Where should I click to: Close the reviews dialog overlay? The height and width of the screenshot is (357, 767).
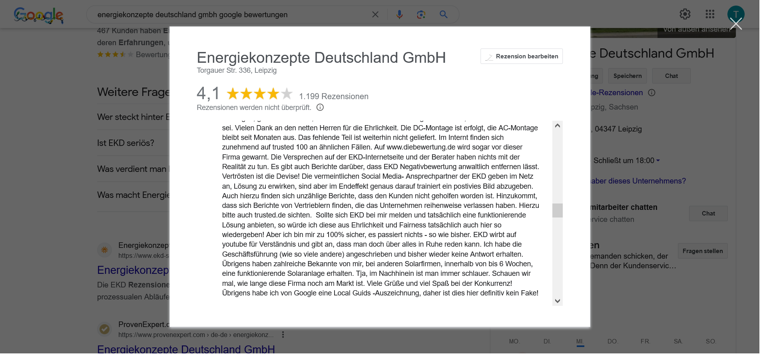[x=736, y=24]
